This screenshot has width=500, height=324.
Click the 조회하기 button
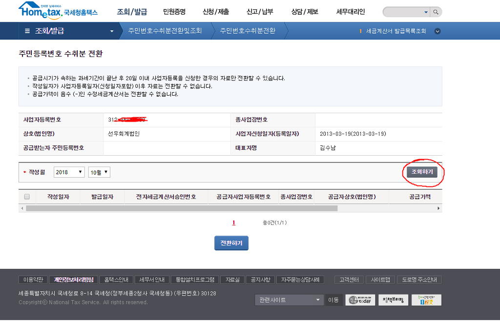point(422,172)
